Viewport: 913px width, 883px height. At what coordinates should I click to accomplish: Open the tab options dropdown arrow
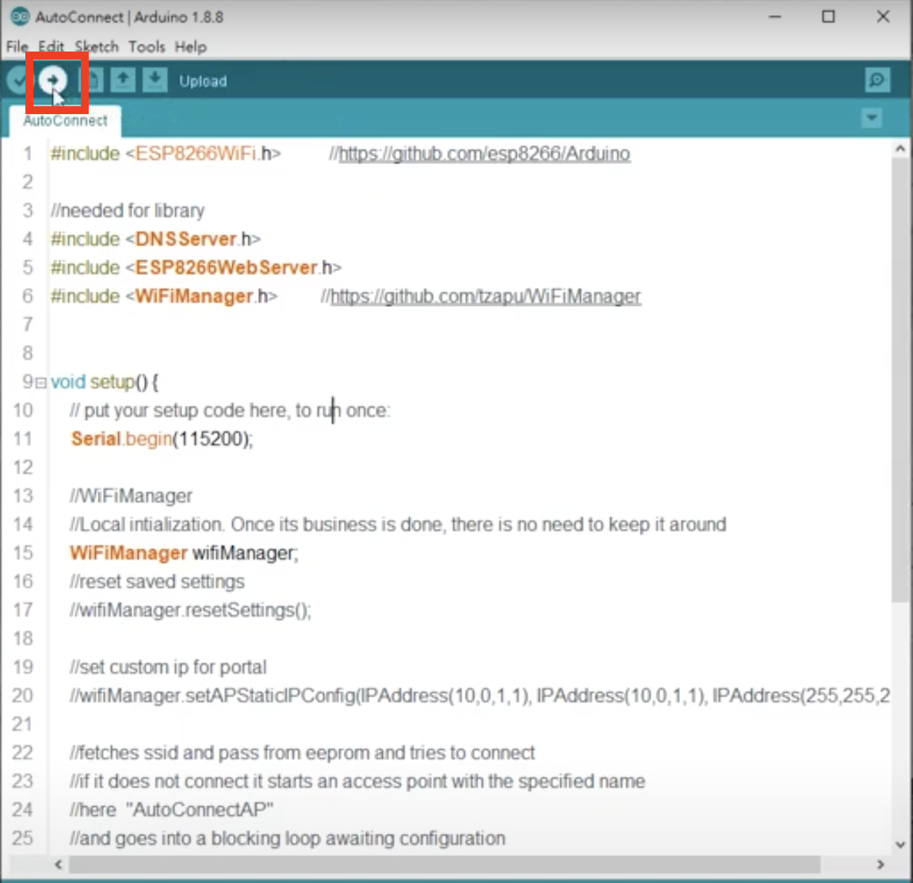click(872, 118)
